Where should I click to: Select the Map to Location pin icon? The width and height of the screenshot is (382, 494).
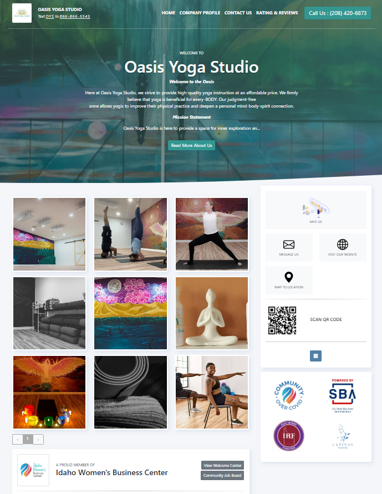(289, 277)
